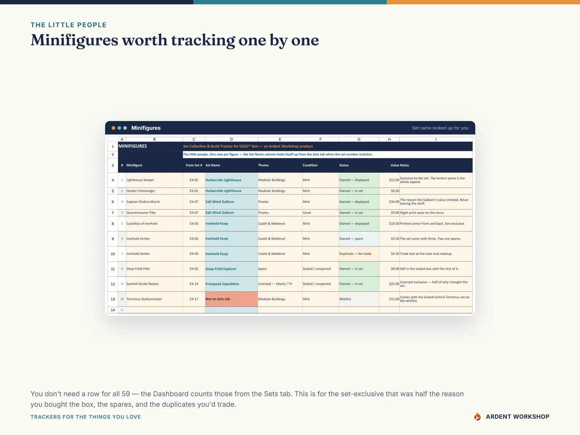This screenshot has height=435, width=580.
Task: Select the $18.00 value cell
Action: point(389,224)
